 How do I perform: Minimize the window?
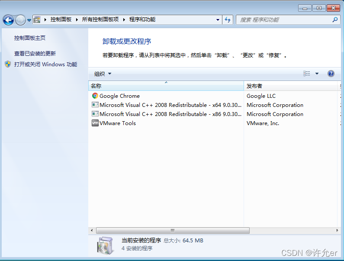[x=305, y=8]
